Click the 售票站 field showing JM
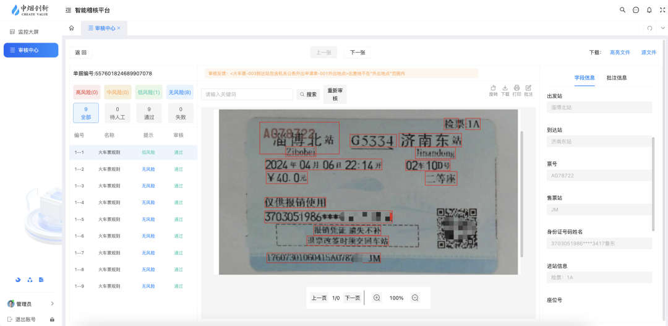 (599, 210)
